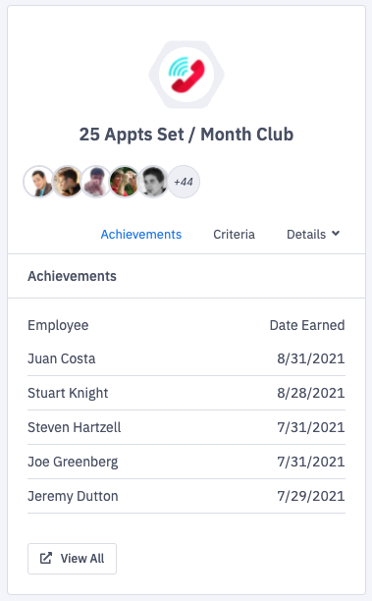This screenshot has height=601, width=372.
Task: Click the external link icon in View All
Action: [x=46, y=558]
